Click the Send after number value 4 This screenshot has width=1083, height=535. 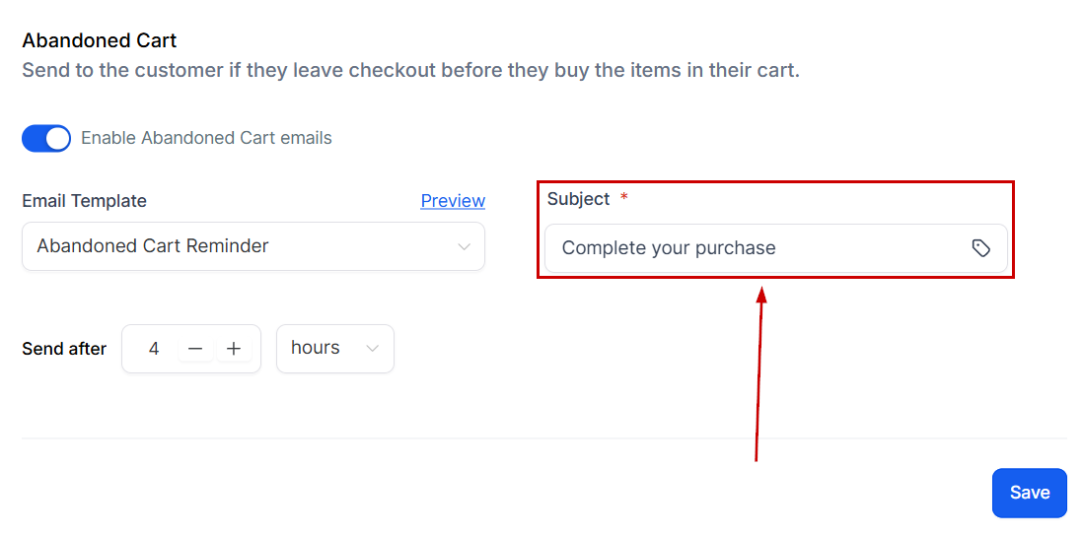(154, 349)
